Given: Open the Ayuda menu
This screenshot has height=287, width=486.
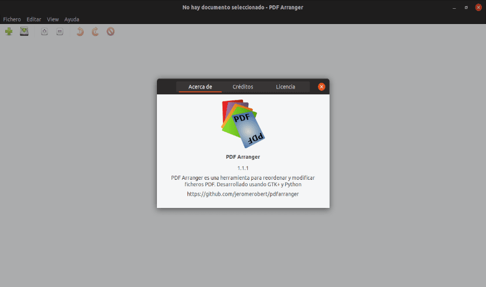Looking at the screenshot, I should [x=71, y=19].
